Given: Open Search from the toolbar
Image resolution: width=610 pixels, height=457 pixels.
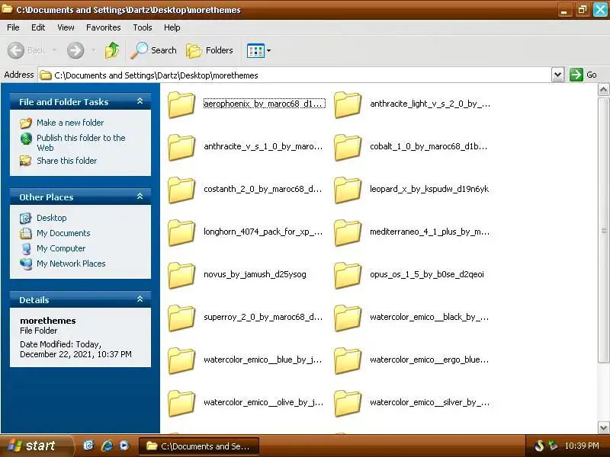Looking at the screenshot, I should pyautogui.click(x=154, y=50).
